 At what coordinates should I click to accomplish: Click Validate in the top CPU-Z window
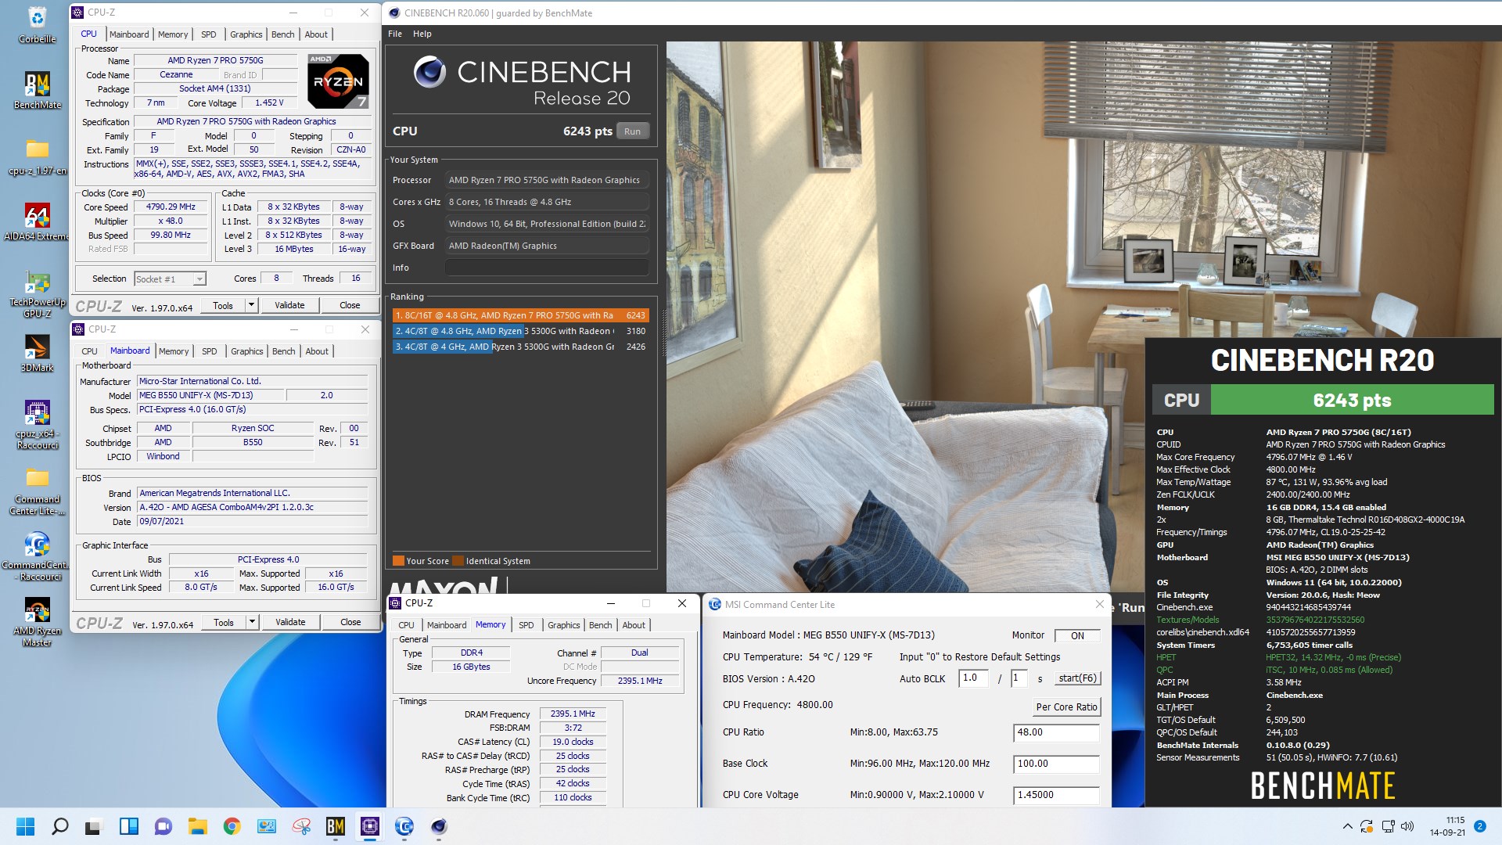click(x=289, y=305)
